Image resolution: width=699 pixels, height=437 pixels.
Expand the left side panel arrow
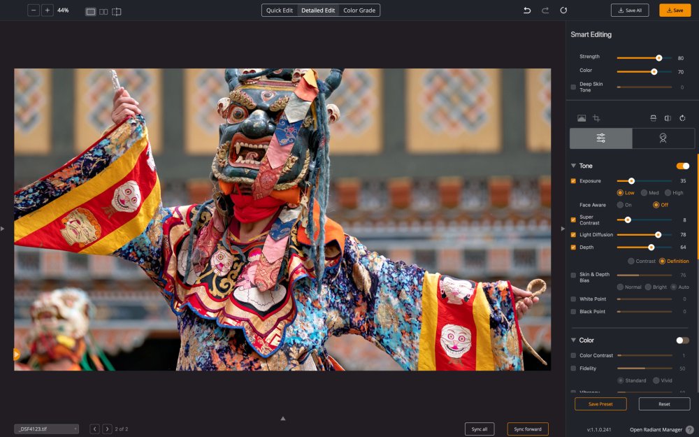tap(2, 229)
